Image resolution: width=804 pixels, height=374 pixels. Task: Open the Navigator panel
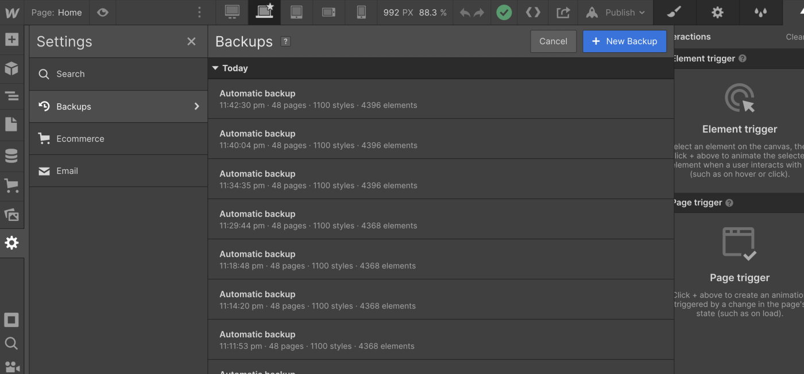(x=12, y=96)
